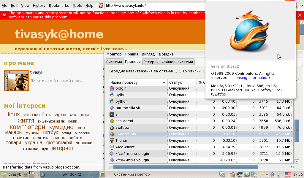Switch to the Система tab
The width and height of the screenshot is (304, 178).
[114, 62]
